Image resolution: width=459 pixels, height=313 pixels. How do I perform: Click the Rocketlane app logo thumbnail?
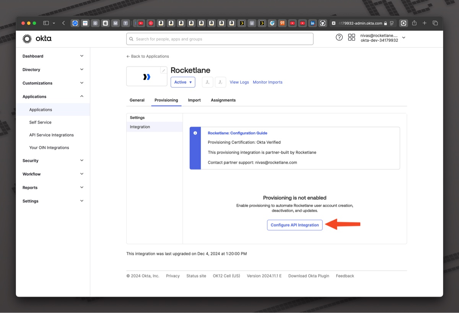(147, 77)
